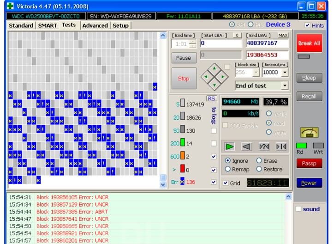Open the Advanced tab
Screen dimensions: 334x244
(95, 25)
